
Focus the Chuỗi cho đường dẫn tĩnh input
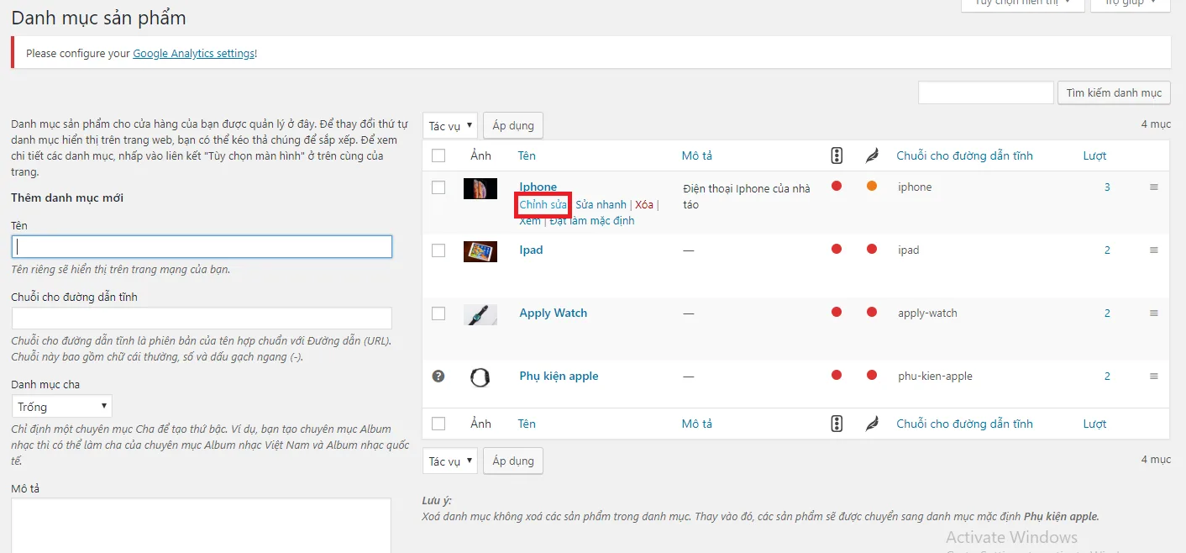point(202,318)
